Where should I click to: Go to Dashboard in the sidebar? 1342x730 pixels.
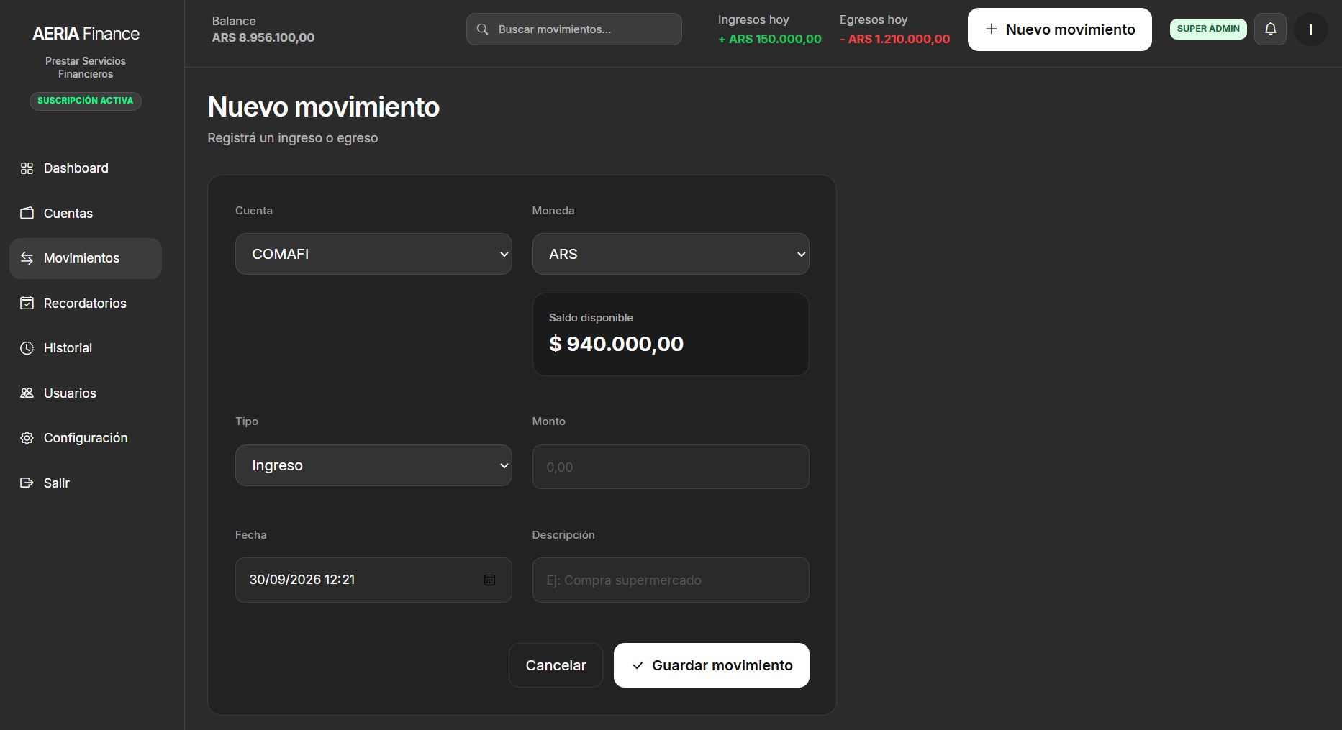(86, 168)
